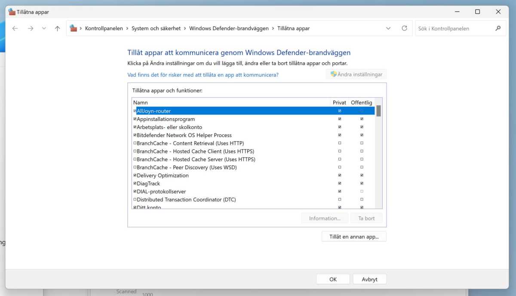The width and height of the screenshot is (516, 296).
Task: Go forward with the right arrow
Action: (x=30, y=28)
